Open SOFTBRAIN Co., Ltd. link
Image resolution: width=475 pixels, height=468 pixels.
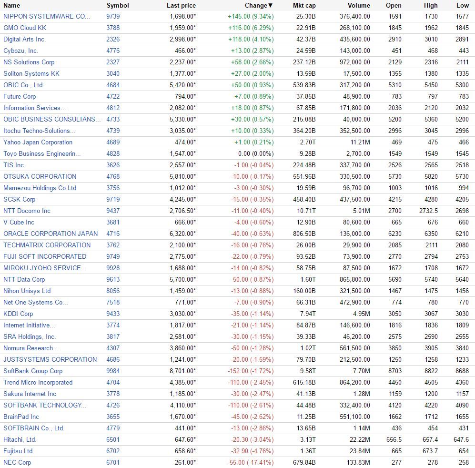34,428
